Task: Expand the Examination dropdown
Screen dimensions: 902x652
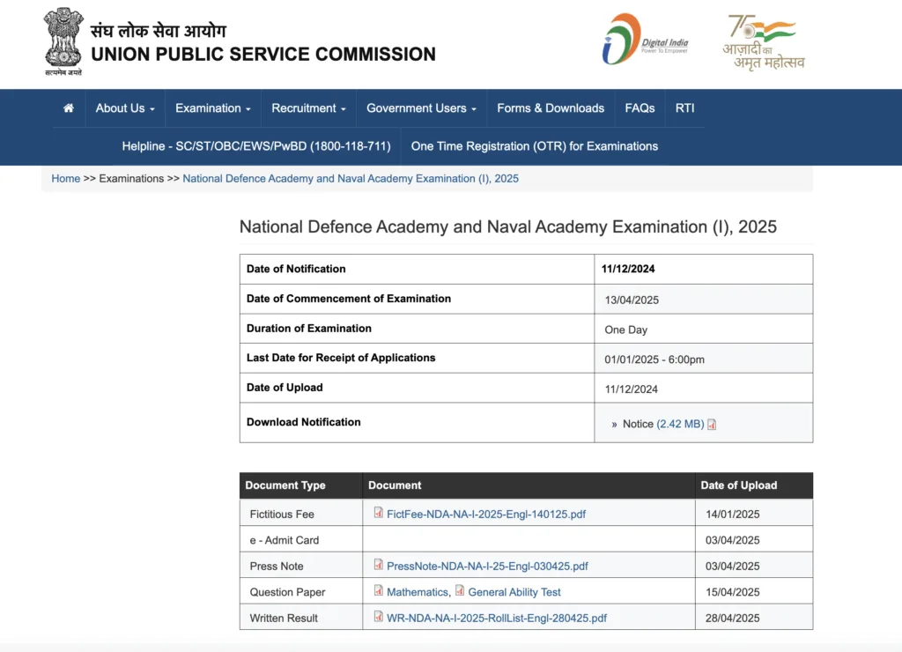Action: pyautogui.click(x=210, y=107)
